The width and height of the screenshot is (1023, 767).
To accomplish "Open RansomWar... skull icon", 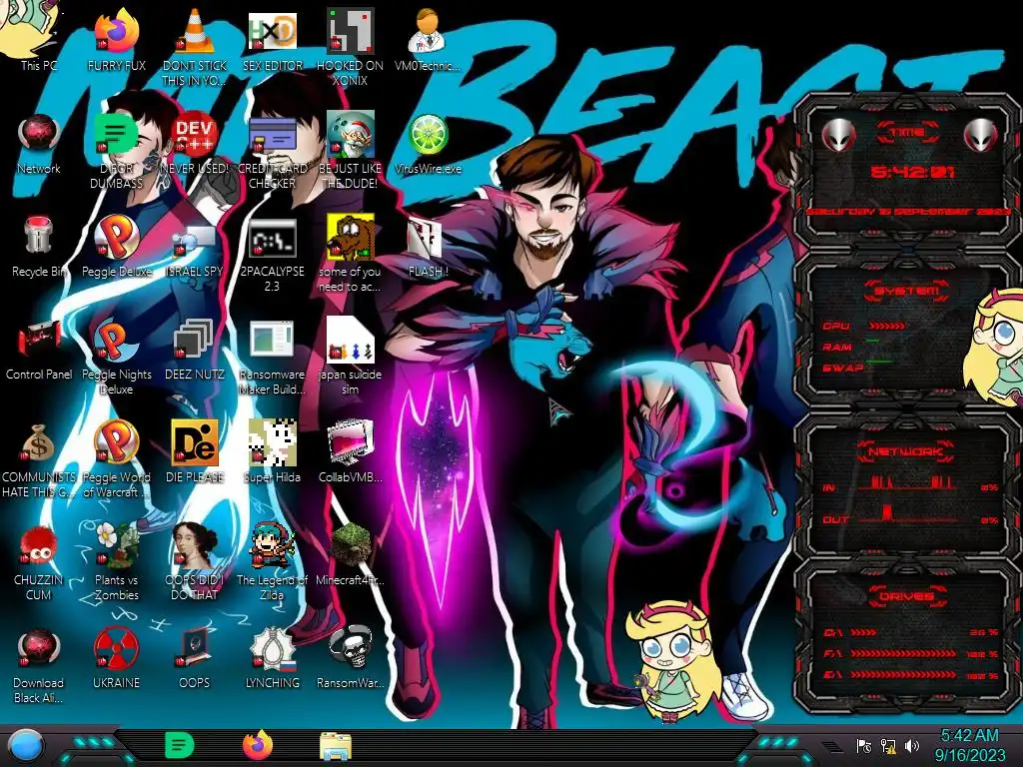I will point(350,659).
